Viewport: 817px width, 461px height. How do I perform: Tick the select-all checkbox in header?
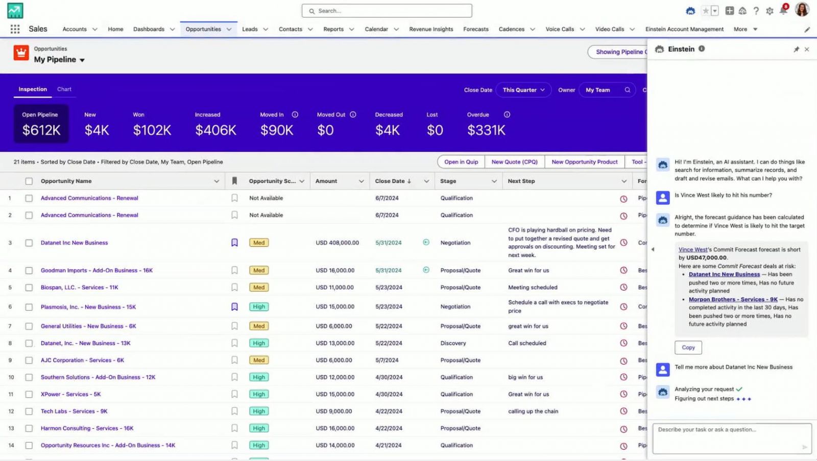29,181
